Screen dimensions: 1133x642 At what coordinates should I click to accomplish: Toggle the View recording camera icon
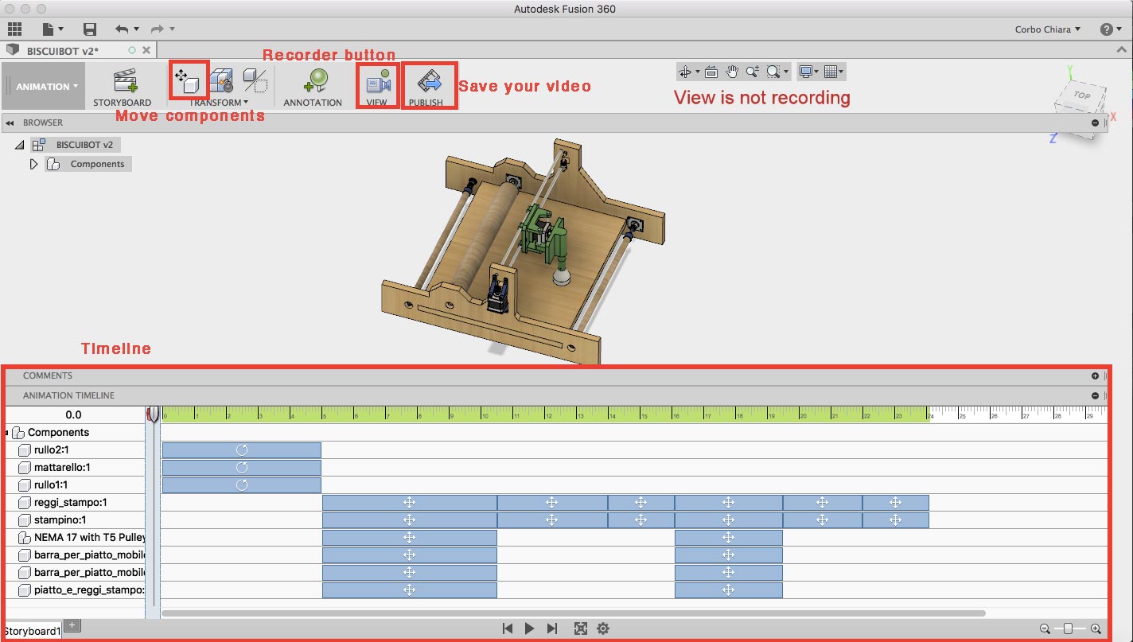click(x=379, y=81)
